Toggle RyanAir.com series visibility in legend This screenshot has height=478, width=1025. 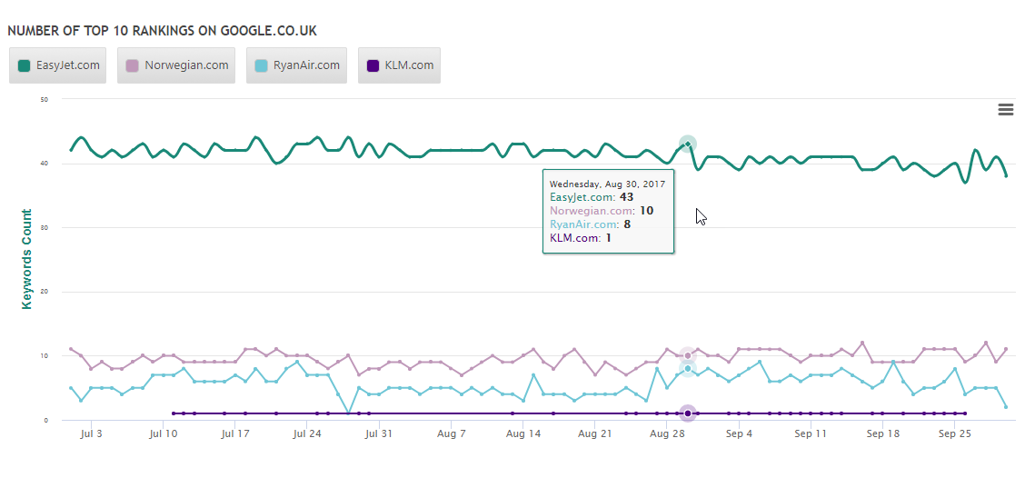point(296,65)
